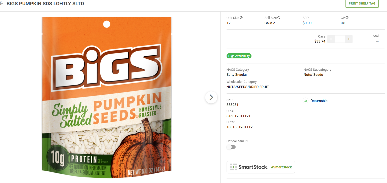Toggle the Critical Item switch
Screen dimensions: 387x183
[231, 147]
